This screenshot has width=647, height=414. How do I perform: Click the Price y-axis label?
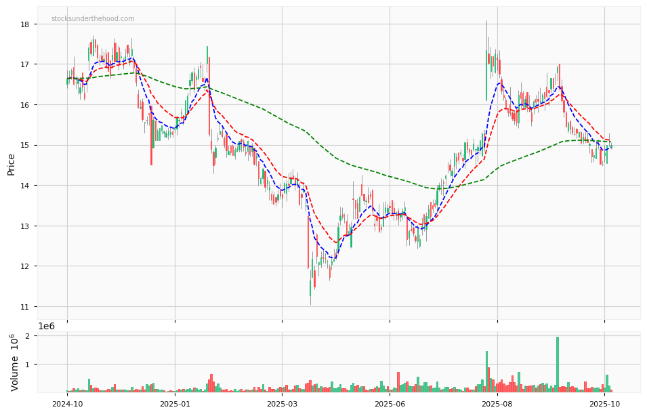[x=12, y=164]
